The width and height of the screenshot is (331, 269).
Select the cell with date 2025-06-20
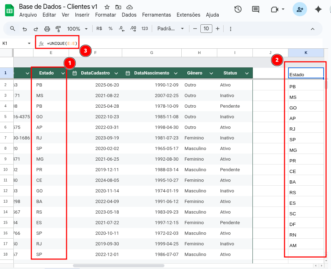(95, 85)
